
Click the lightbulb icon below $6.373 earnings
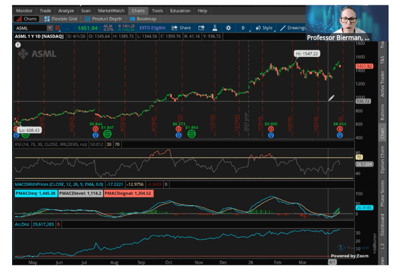179,135
